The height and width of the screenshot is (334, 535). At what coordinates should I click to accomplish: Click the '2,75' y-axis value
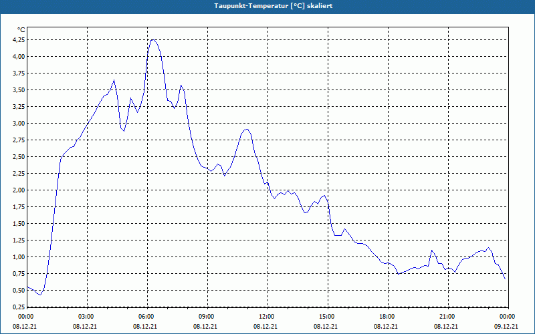coord(19,140)
